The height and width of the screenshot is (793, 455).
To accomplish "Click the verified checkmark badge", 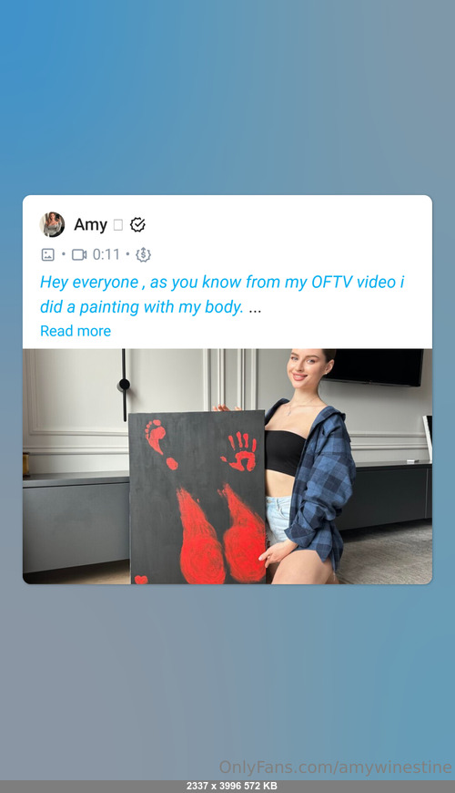I will pos(137,224).
